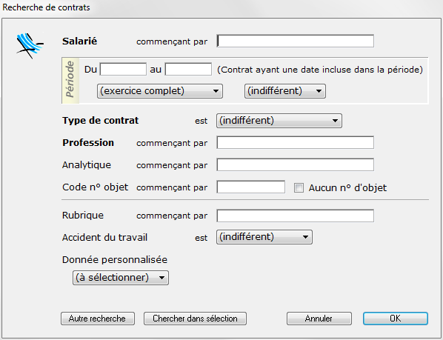
Task: Enable the Aucun n° d'objet checkbox
Action: tap(299, 188)
